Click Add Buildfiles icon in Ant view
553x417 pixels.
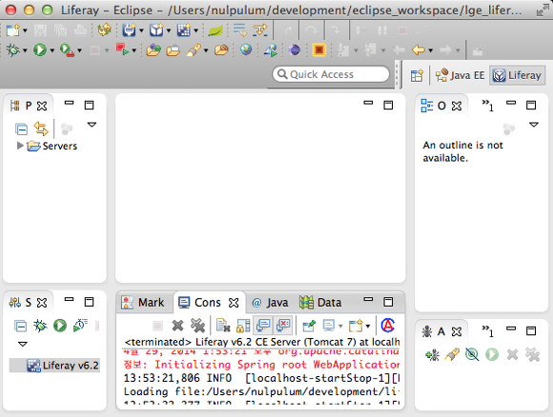tap(432, 355)
